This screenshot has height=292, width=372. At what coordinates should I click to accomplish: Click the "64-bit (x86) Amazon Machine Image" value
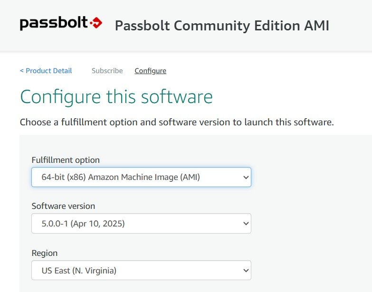[121, 177]
